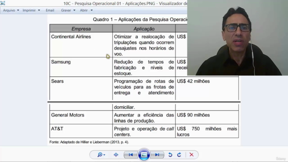The image size is (288, 162).
Task: Expand the Abrir dropdown arrow
Action: [91, 10]
